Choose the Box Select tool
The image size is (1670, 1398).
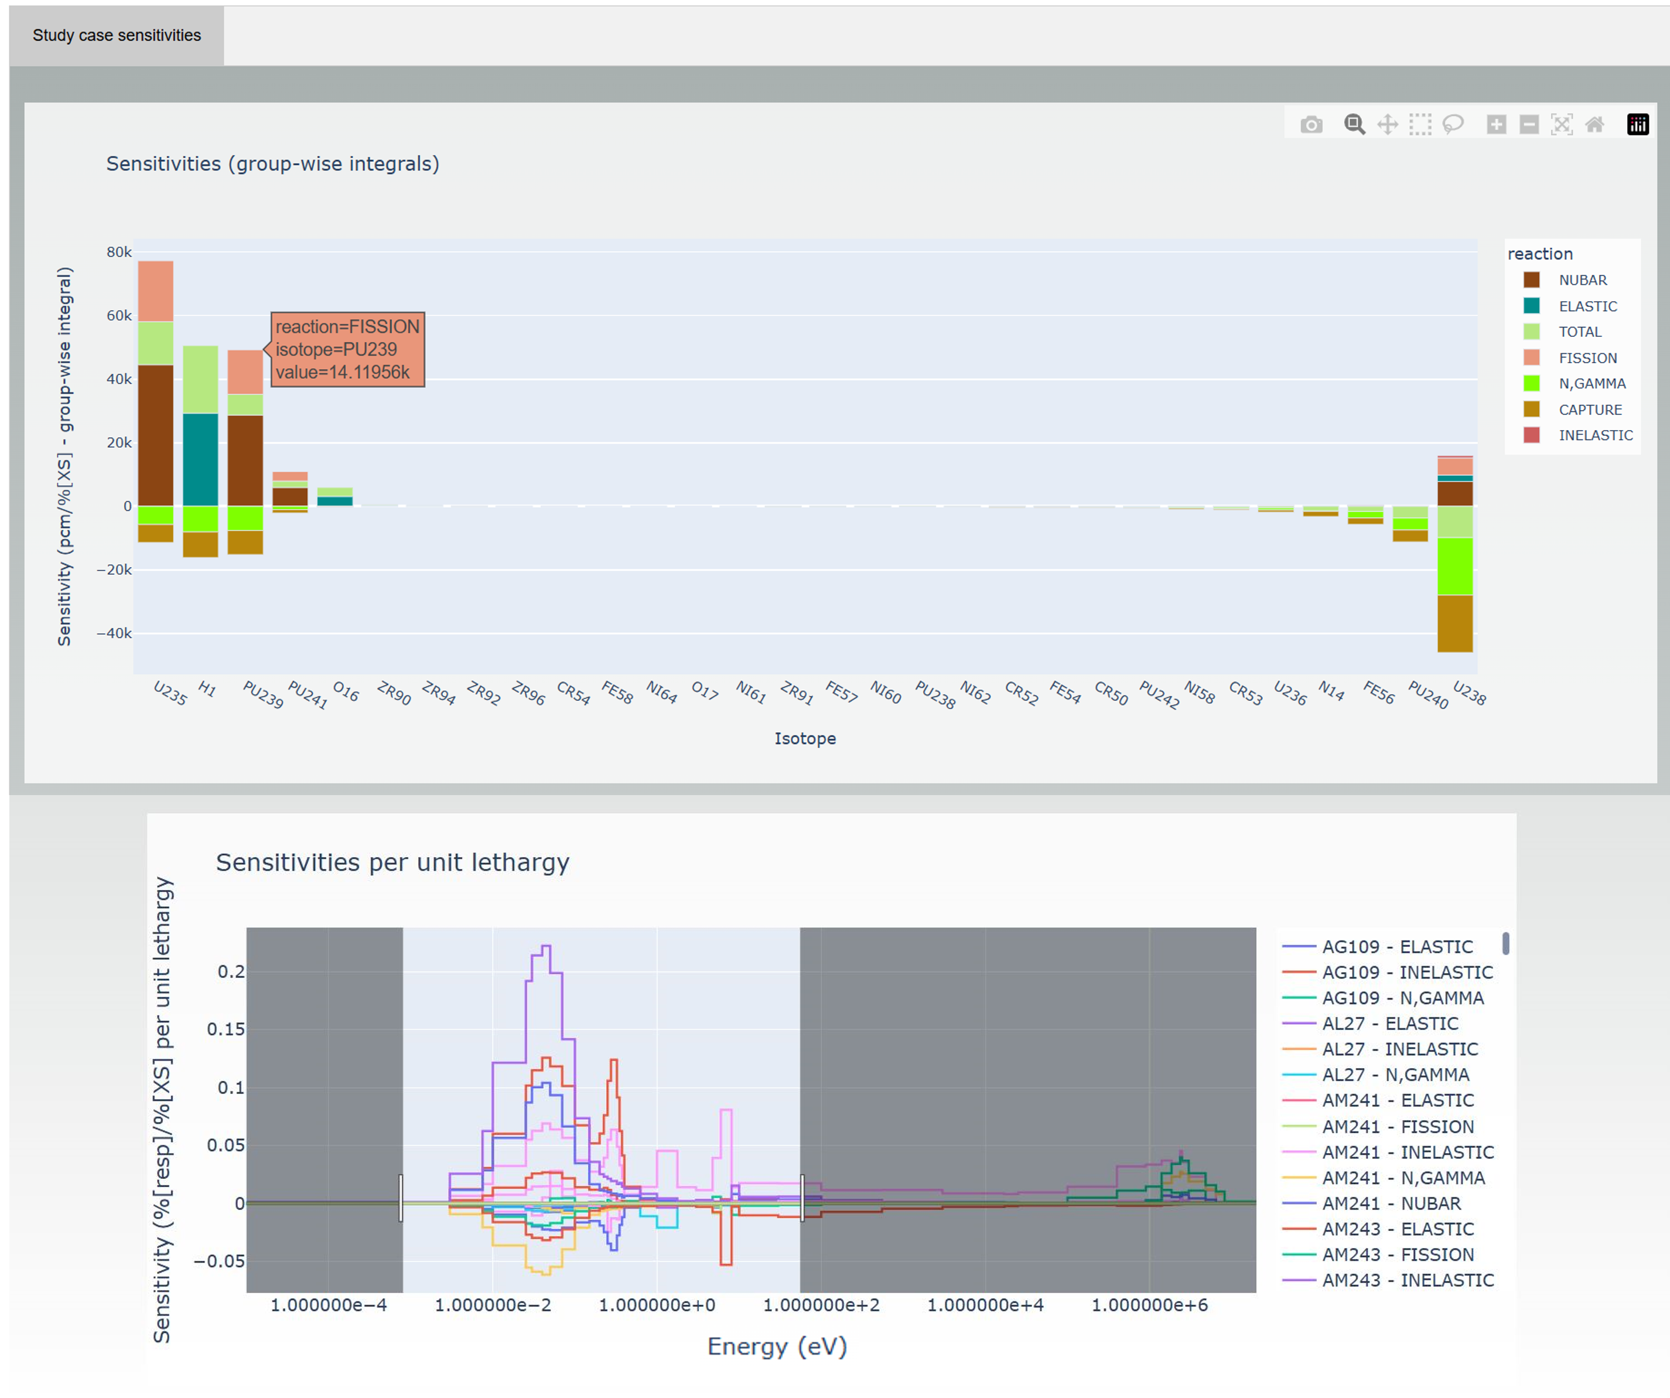point(1420,125)
